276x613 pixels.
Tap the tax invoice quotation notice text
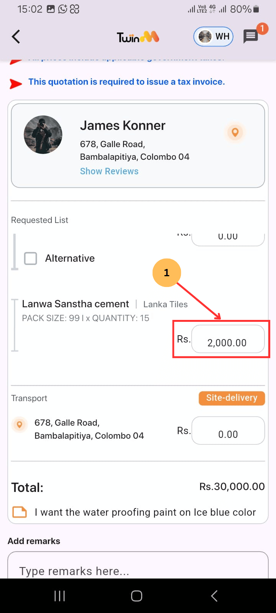tap(127, 82)
